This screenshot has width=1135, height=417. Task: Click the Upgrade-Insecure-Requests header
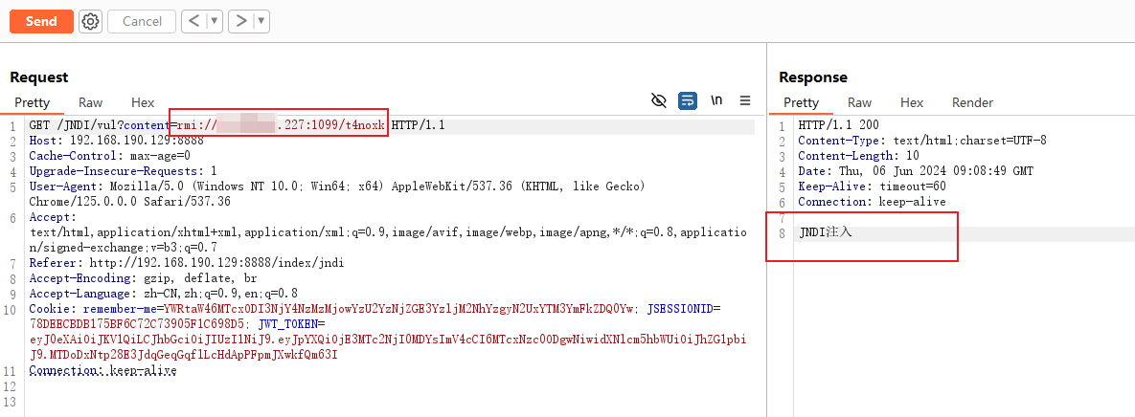coord(123,171)
